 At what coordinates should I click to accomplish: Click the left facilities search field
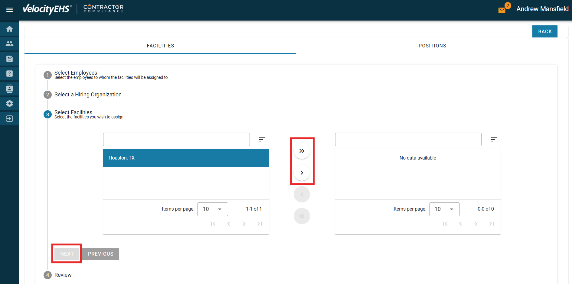[176, 140]
